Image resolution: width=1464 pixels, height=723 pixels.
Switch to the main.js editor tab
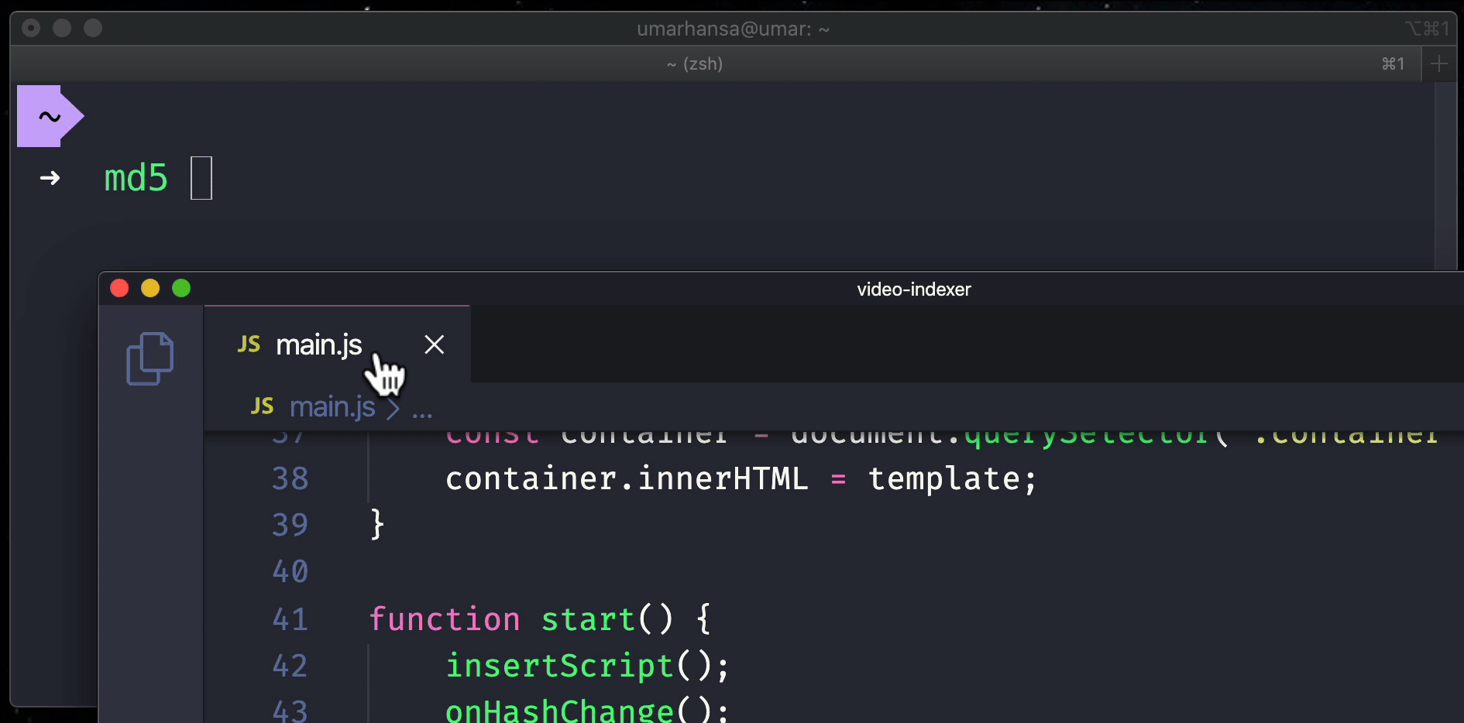[x=319, y=344]
